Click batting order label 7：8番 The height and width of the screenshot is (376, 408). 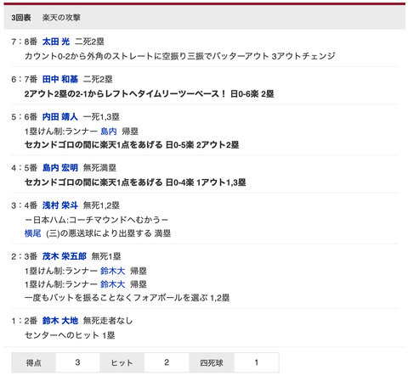pyautogui.click(x=25, y=42)
